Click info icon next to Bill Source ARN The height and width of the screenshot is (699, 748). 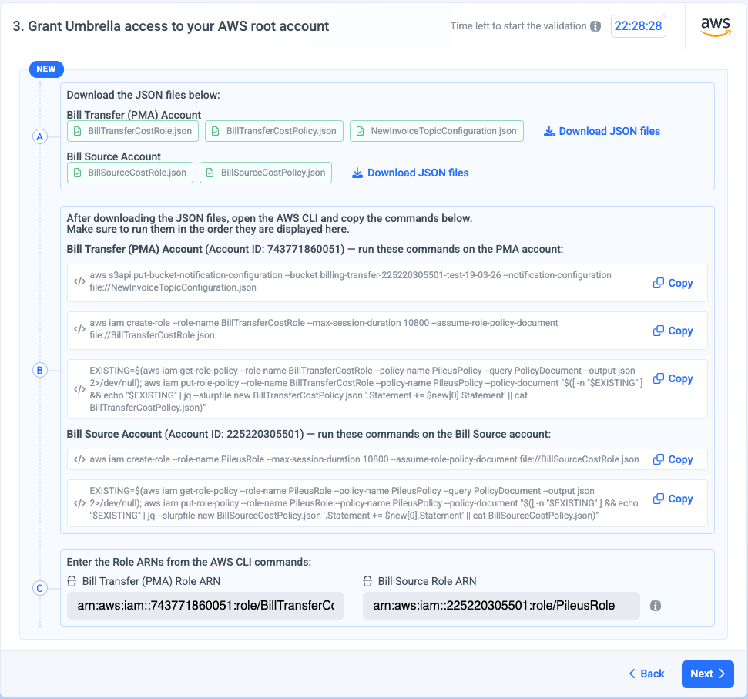click(656, 606)
